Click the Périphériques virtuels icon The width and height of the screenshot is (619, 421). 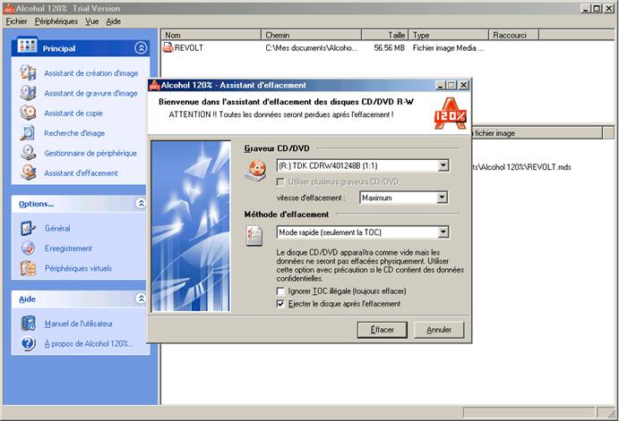point(28,268)
